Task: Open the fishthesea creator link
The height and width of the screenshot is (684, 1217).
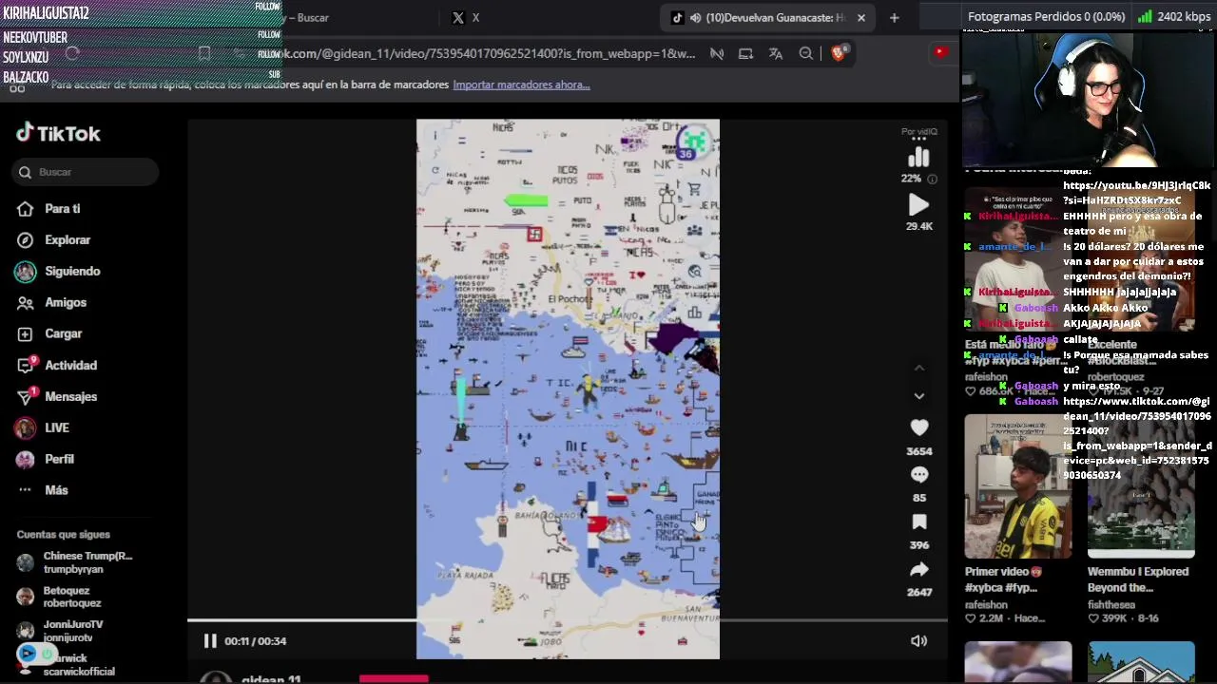Action: pos(1111,604)
